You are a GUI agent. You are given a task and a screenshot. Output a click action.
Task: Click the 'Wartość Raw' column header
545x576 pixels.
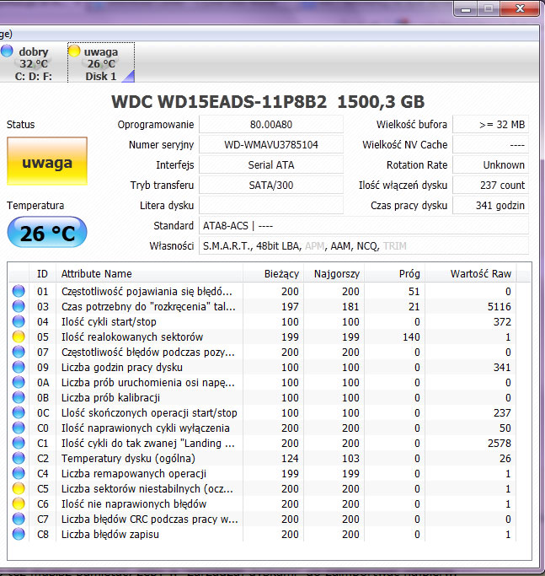[x=471, y=274]
